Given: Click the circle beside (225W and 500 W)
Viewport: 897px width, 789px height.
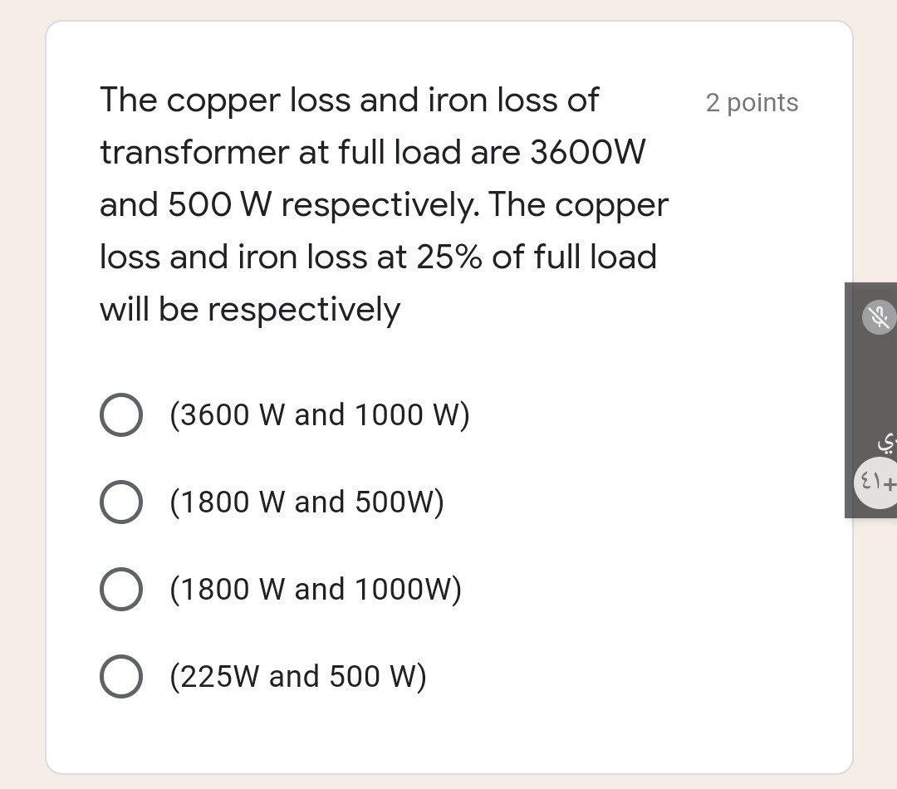Looking at the screenshot, I should [x=120, y=676].
